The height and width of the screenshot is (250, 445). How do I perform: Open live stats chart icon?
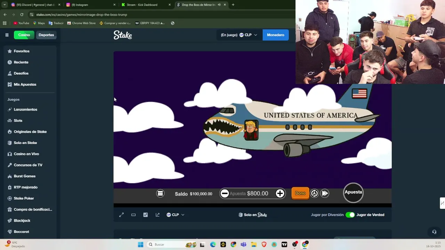145,215
